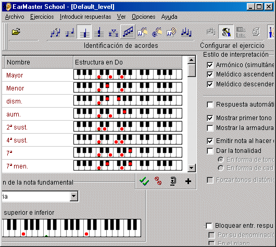Click the grayed-out stacked pages icon

coord(256,32)
